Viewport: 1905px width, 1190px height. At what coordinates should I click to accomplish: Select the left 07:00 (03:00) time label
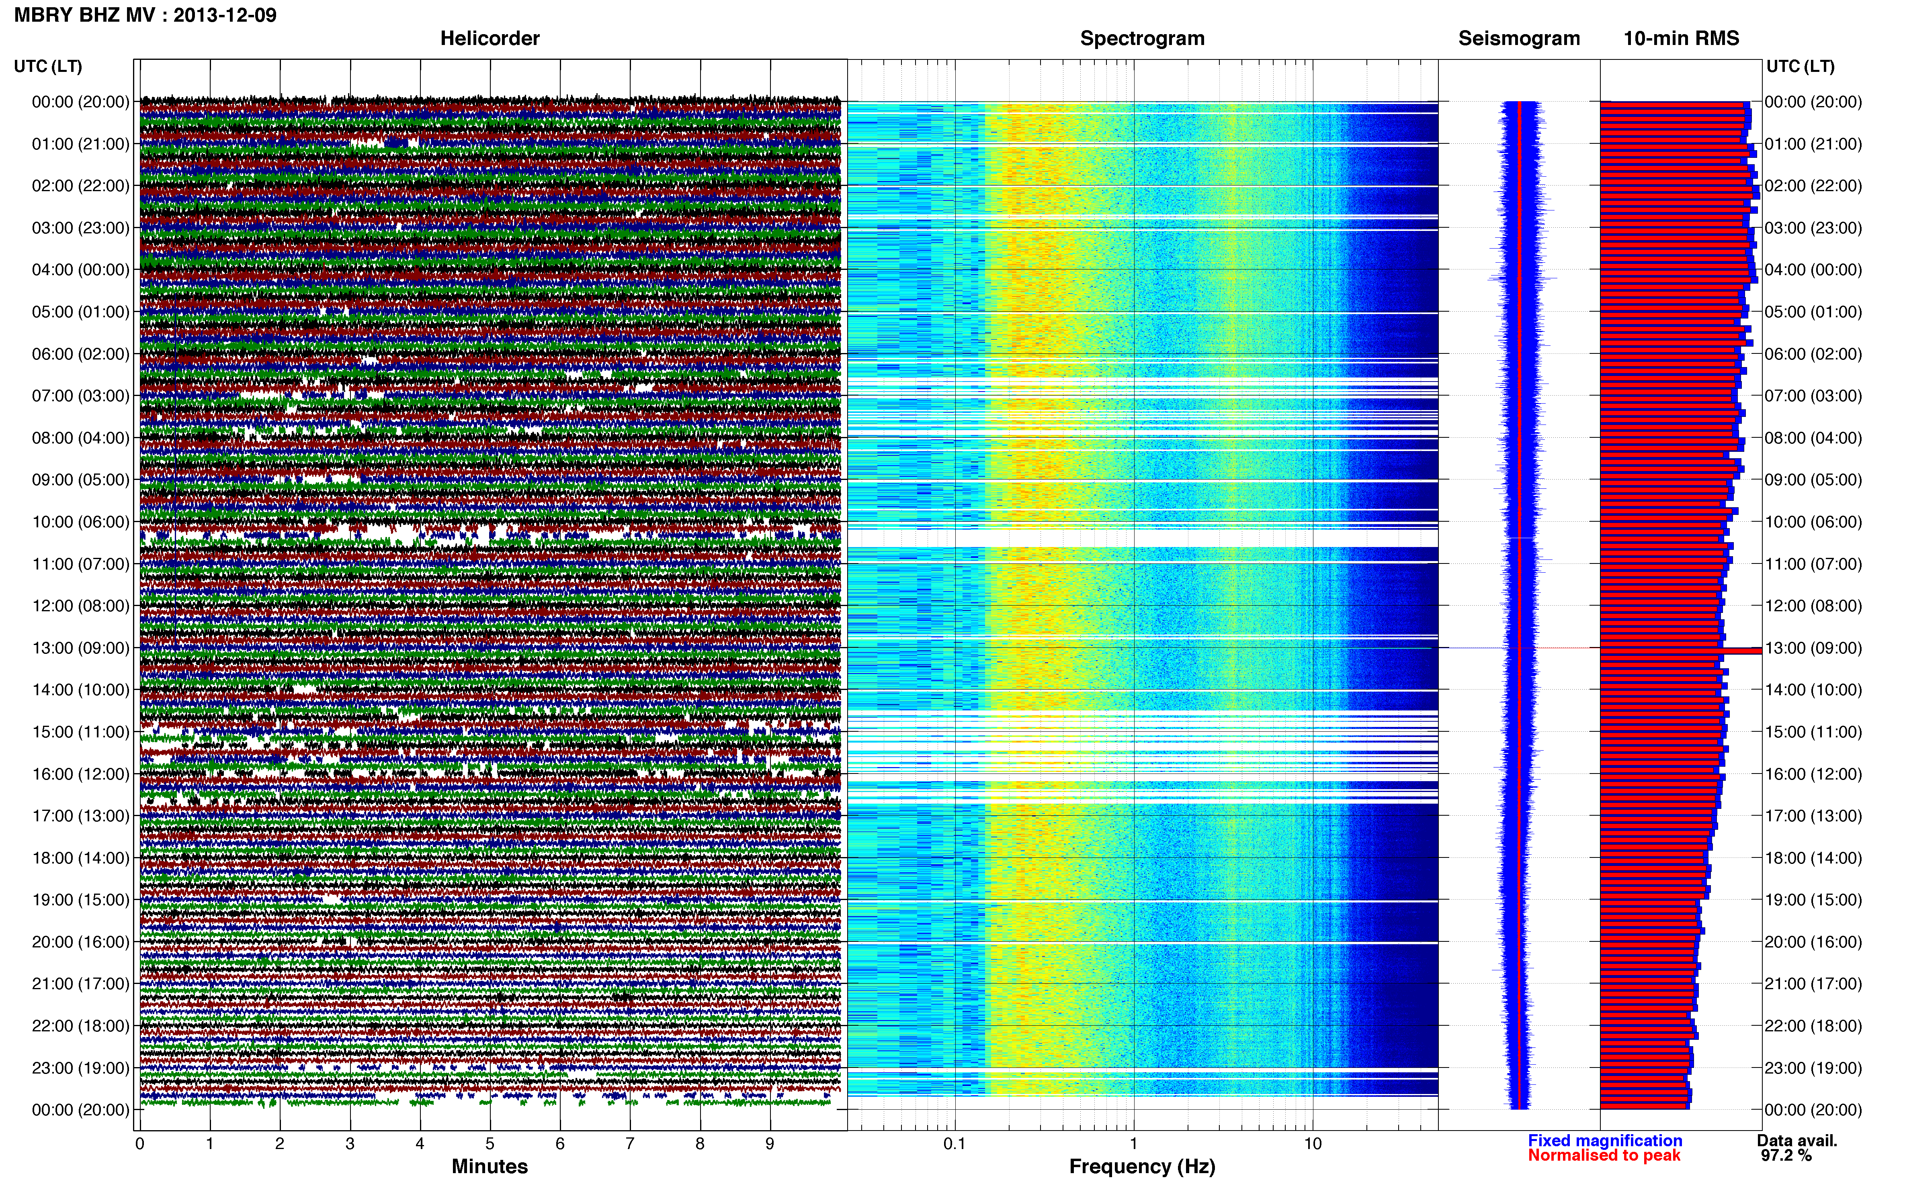coord(80,396)
